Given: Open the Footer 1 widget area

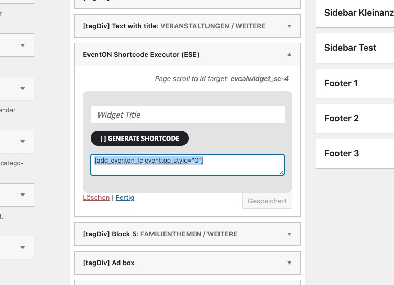Looking at the screenshot, I should click(x=355, y=83).
